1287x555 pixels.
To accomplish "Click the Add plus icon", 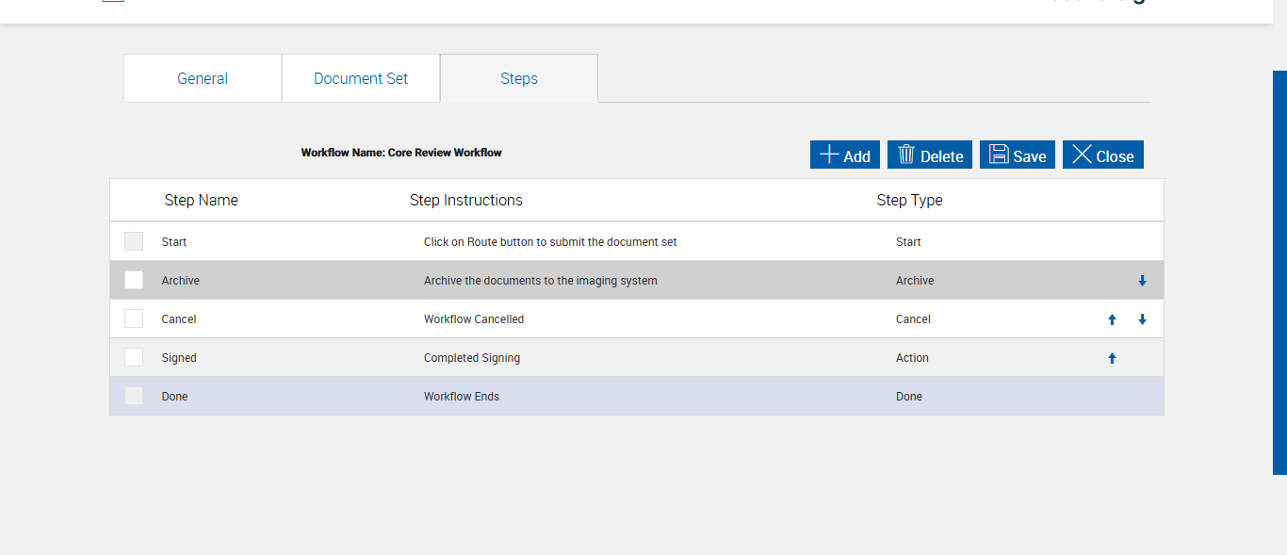I will click(829, 155).
